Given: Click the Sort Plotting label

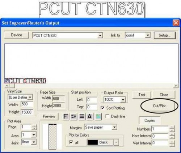Looking at the screenshot, I should click(x=115, y=108).
